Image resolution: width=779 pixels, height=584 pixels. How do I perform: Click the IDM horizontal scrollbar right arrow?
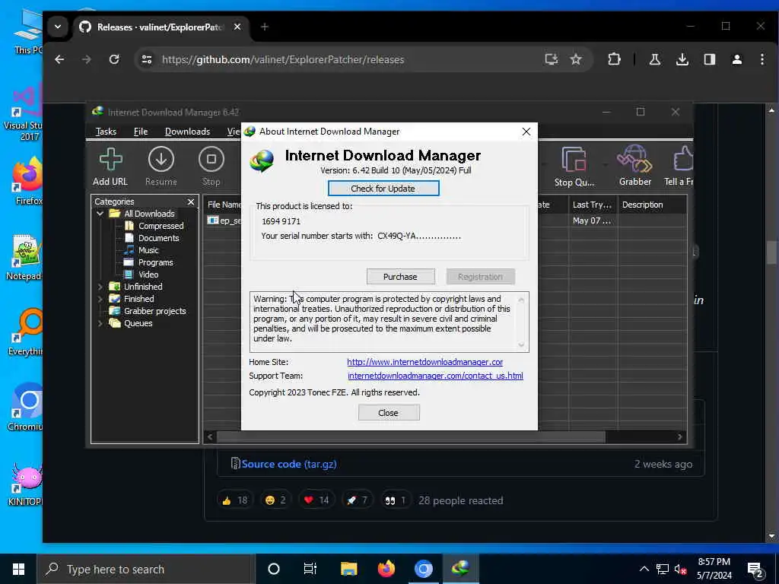click(680, 436)
